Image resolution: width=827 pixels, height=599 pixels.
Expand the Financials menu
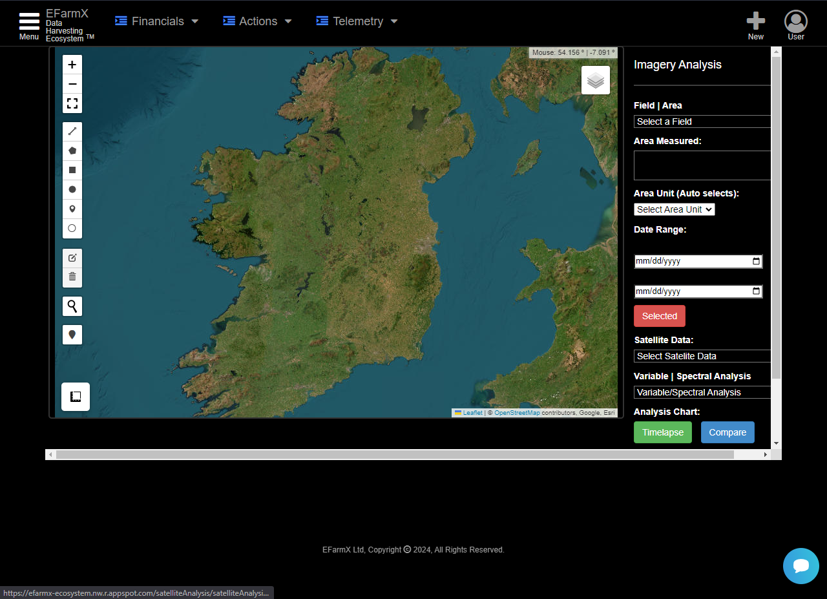[157, 21]
